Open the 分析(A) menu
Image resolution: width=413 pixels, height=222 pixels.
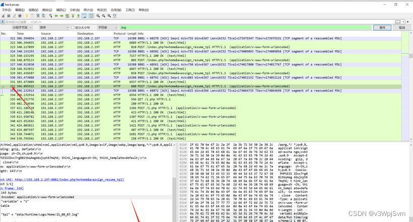coord(75,10)
